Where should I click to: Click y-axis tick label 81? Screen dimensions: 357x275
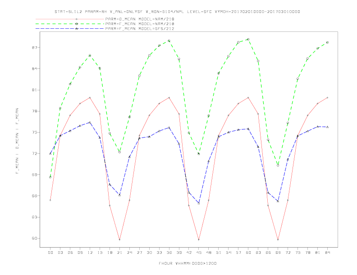click(35, 90)
